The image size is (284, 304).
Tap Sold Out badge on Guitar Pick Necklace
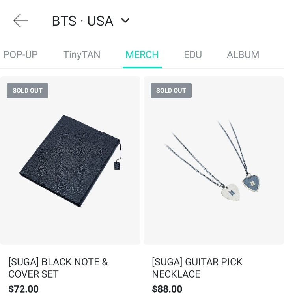click(171, 90)
